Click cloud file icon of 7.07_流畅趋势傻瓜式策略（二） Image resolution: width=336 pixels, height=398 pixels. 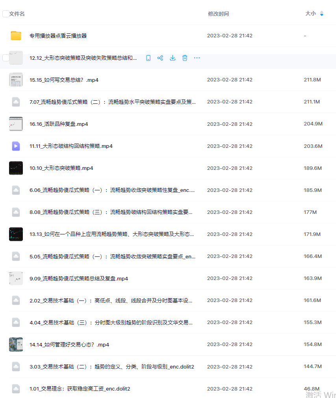16,102
